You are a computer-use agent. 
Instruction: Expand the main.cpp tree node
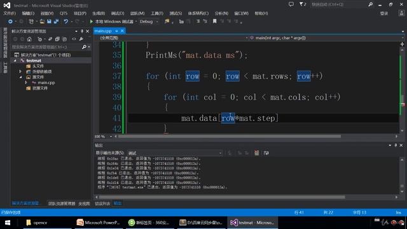pos(26,83)
